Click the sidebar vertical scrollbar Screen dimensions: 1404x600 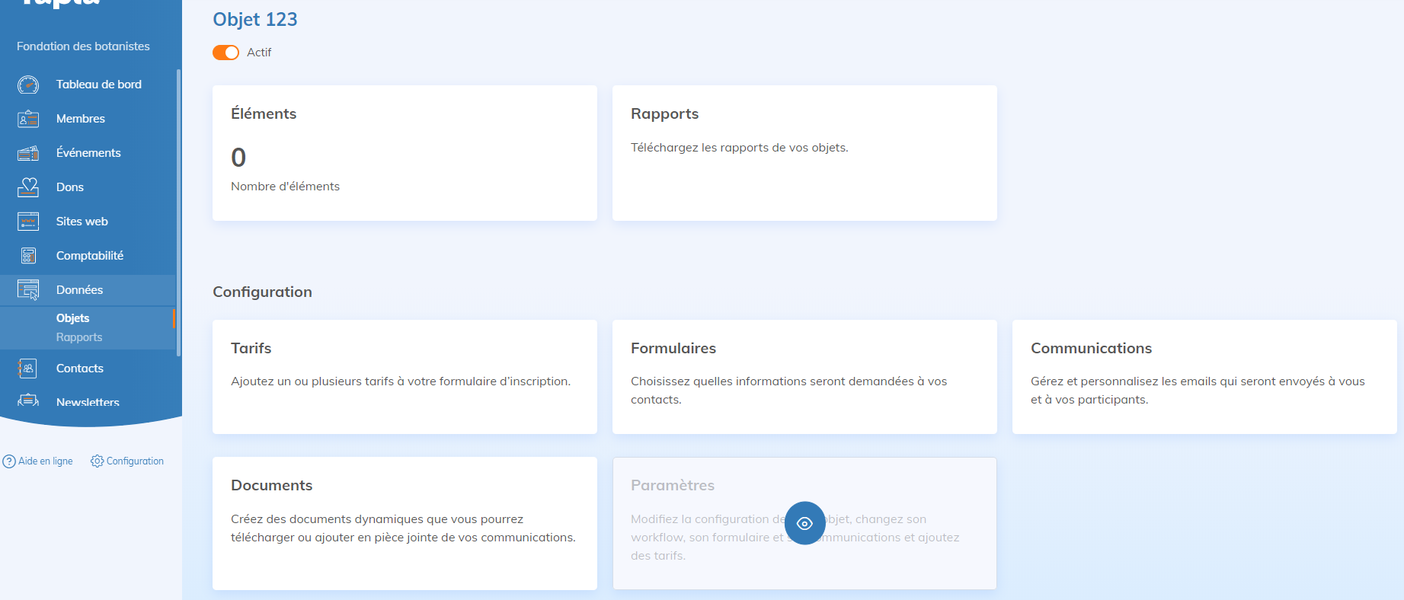178,213
